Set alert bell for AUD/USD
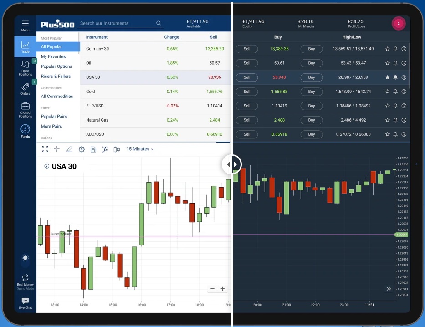The height and width of the screenshot is (327, 425). [x=395, y=134]
